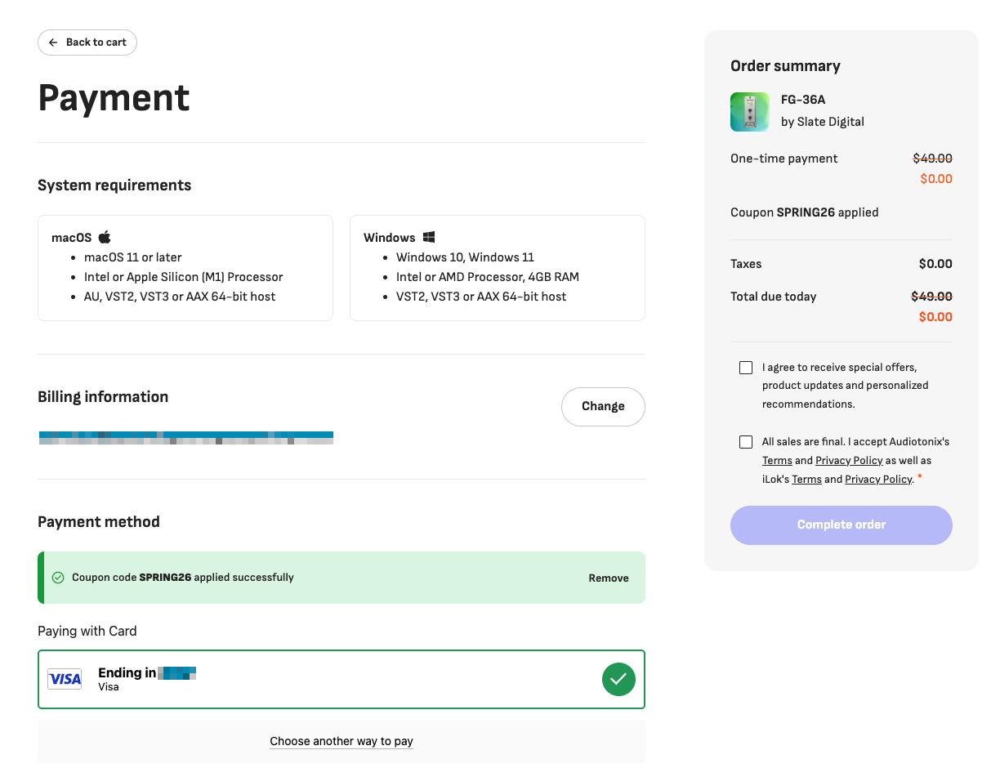Click the Visa card logo
The height and width of the screenshot is (777, 1000).
[65, 679]
